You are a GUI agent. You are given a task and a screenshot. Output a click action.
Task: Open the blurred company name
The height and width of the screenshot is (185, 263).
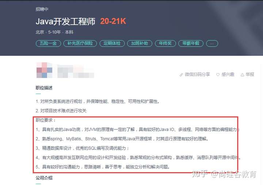76,71
